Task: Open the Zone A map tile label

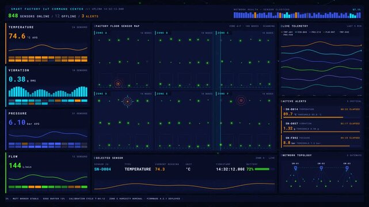Action: pyautogui.click(x=101, y=33)
